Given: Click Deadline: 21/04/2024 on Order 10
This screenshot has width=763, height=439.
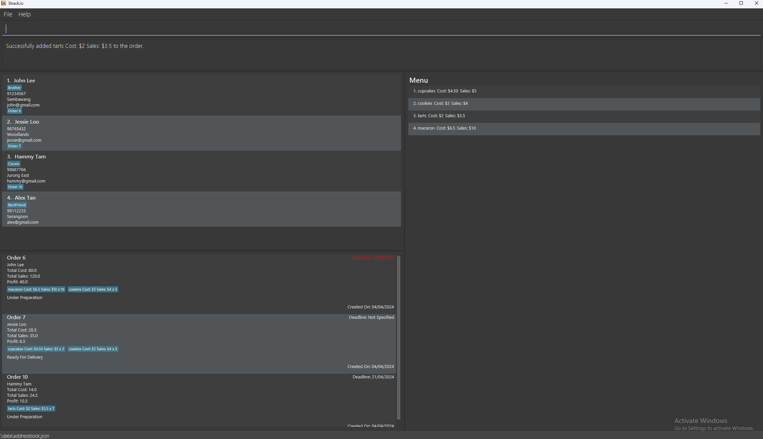Looking at the screenshot, I should (373, 377).
